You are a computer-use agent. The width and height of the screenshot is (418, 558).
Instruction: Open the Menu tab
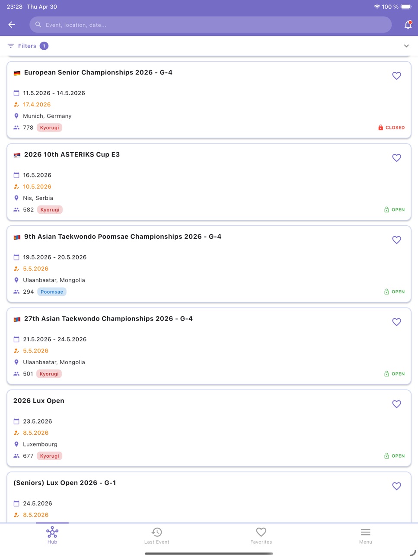pos(365,536)
